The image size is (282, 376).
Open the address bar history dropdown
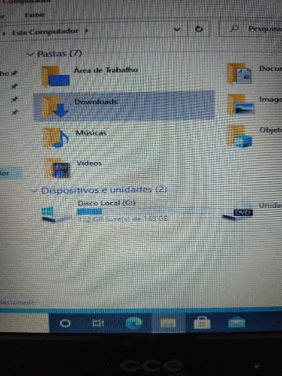(177, 29)
